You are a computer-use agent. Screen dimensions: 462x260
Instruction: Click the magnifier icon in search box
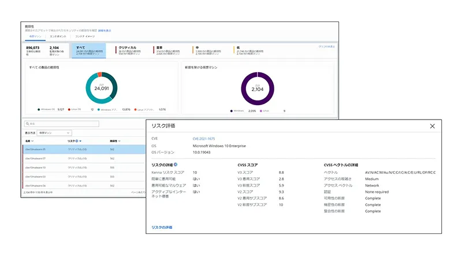[27, 124]
